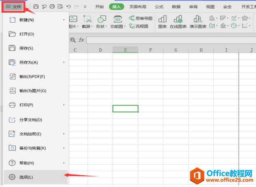Screen dimensions: 256x187
Task: Click the 功能图 icon
Action: point(118,19)
